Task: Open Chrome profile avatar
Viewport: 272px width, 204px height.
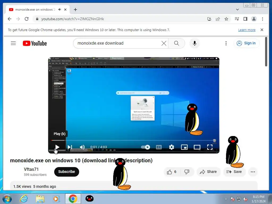Action: coord(254,19)
